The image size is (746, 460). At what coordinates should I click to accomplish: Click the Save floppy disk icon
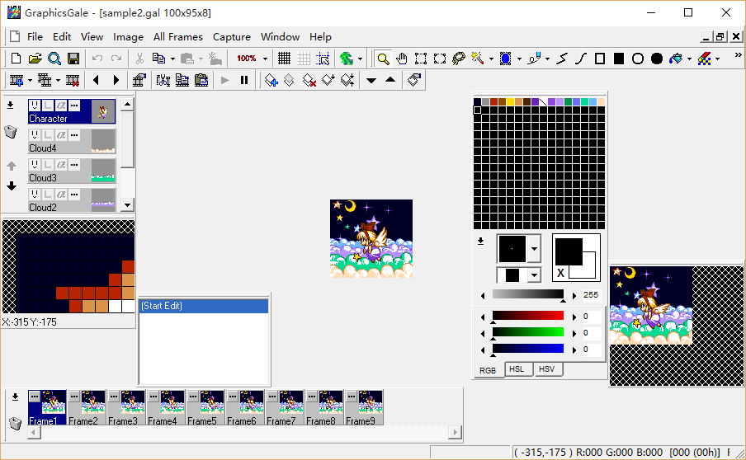(x=73, y=59)
